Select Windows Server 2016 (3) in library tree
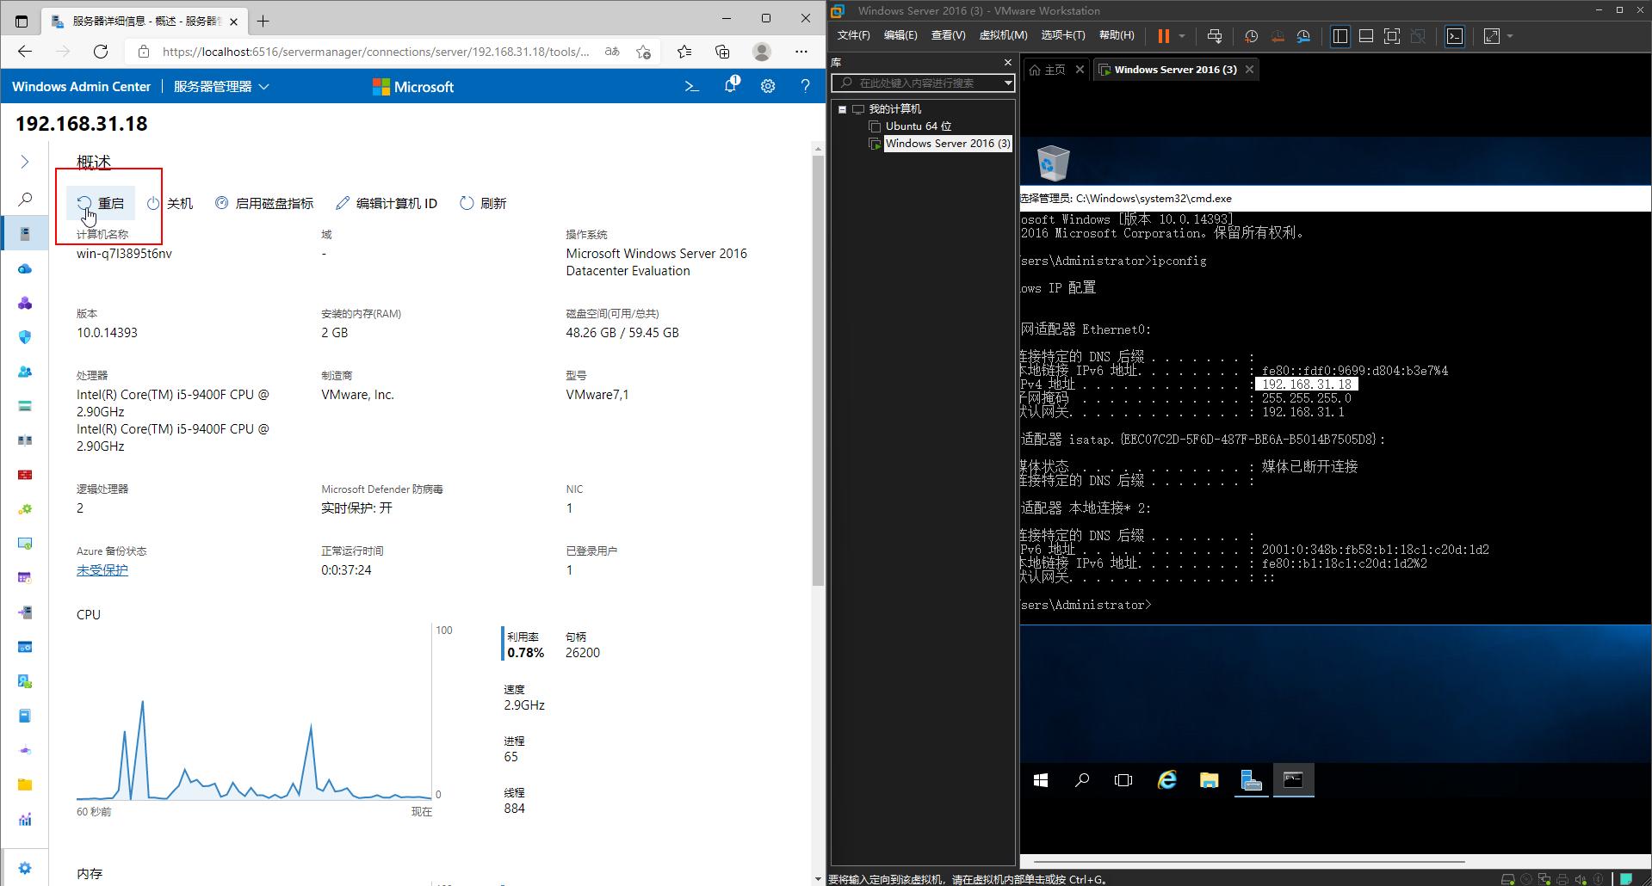This screenshot has width=1652, height=886. pos(948,144)
